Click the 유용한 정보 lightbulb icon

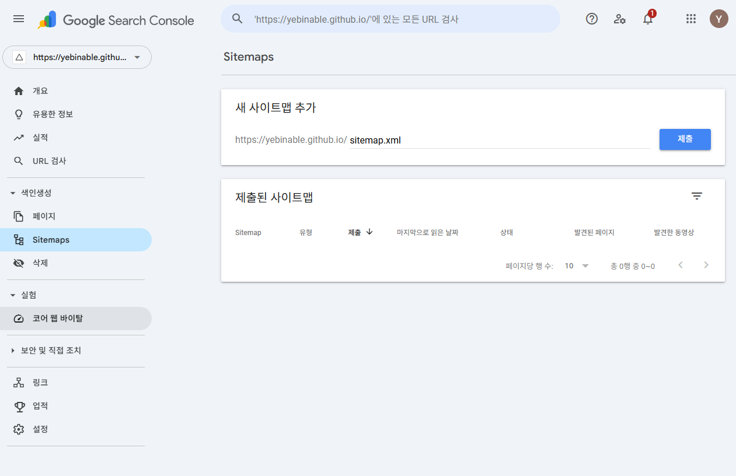(19, 114)
